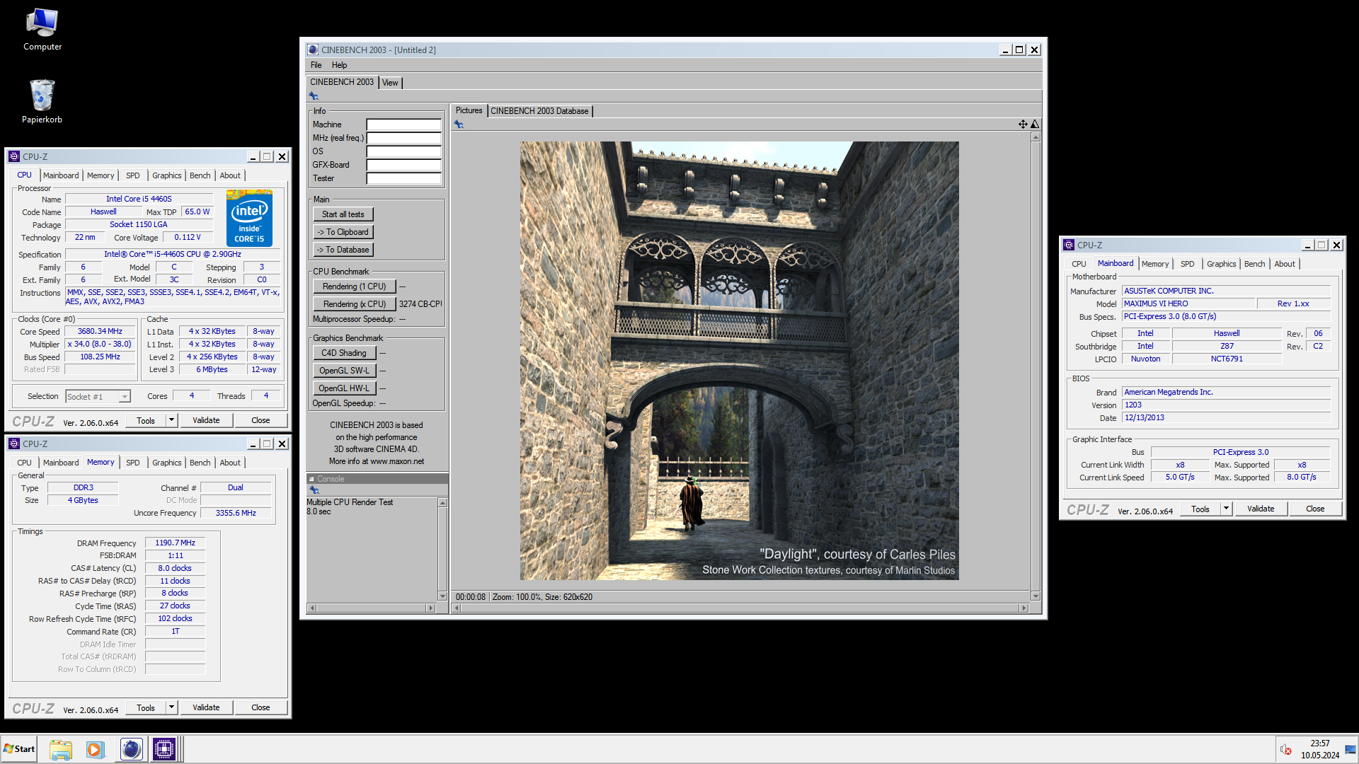
Task: Run the OpenGL HW-L benchmark
Action: click(x=343, y=388)
